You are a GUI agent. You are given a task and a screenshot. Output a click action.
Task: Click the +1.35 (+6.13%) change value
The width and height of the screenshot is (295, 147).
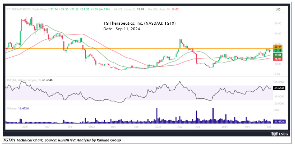tap(100, 9)
